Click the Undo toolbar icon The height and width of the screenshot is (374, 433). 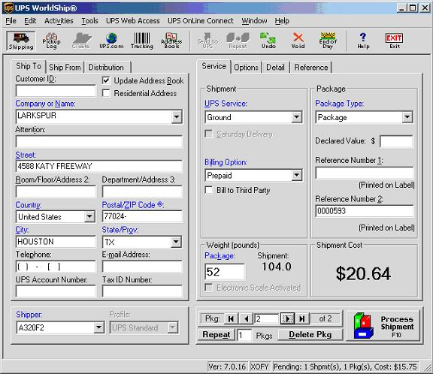tap(268, 41)
